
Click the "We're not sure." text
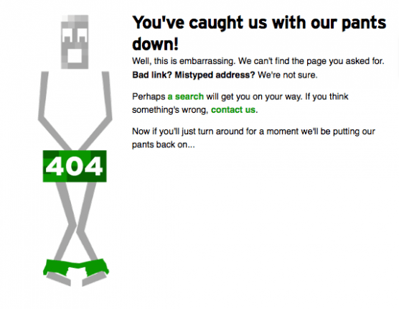click(287, 75)
